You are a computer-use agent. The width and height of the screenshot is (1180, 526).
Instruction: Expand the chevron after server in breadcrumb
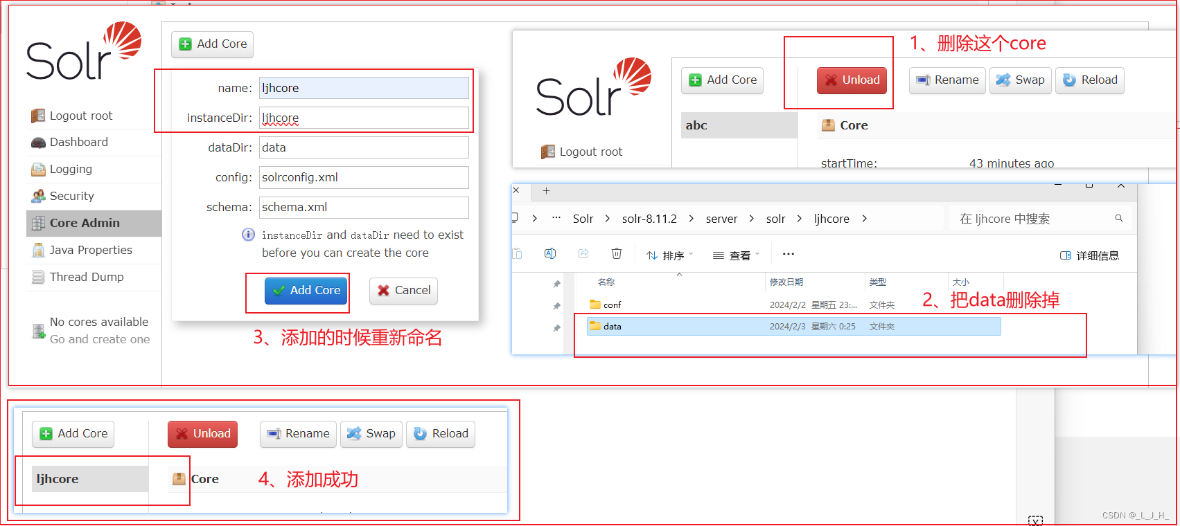click(x=752, y=219)
